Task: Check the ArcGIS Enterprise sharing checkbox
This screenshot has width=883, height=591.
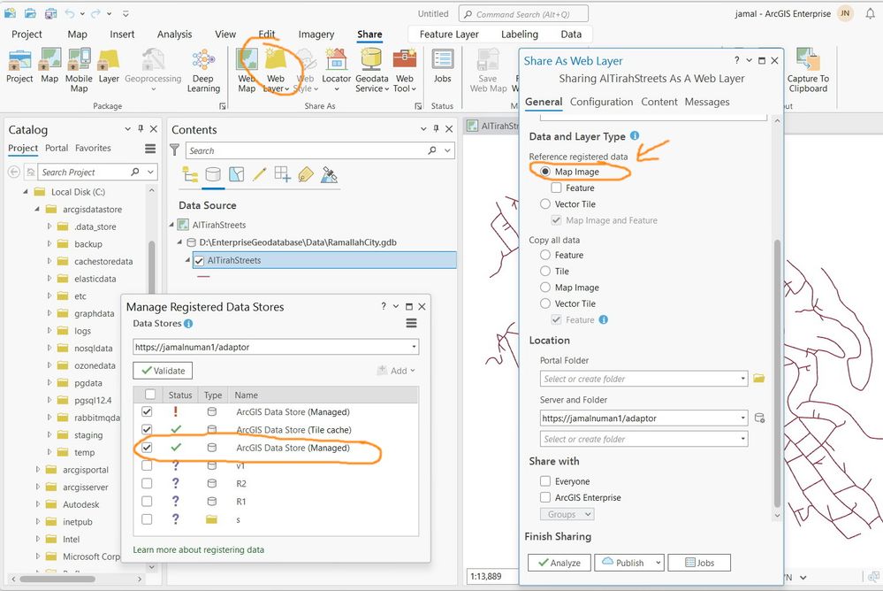Action: coord(545,497)
